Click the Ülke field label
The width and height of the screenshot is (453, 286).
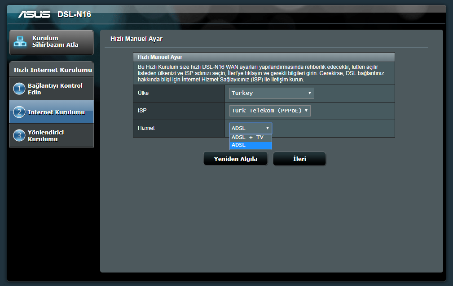coord(143,93)
